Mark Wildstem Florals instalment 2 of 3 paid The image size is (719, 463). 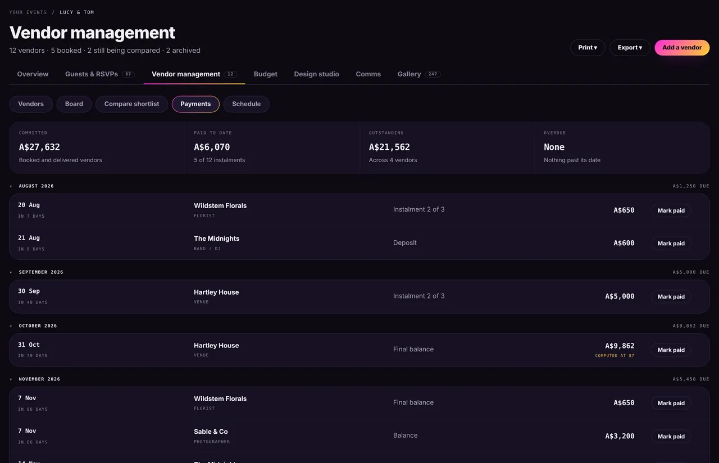pos(671,210)
